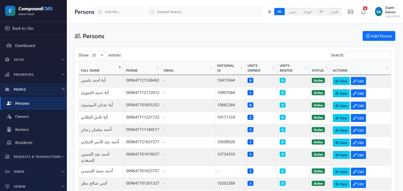403x191 pixels.
Task: Collapse the PEOPLE sidebar section
Action: pyautogui.click(x=33, y=89)
